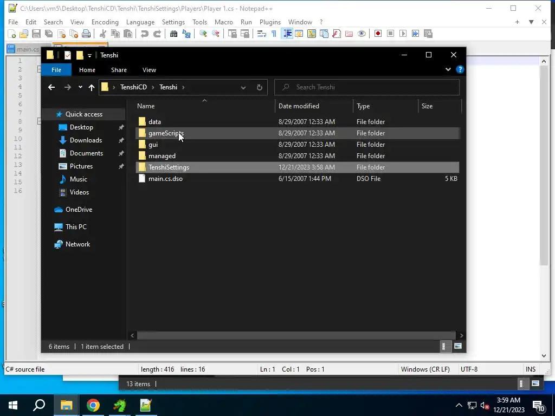
Task: Select Quick access in navigation pane
Action: click(83, 114)
